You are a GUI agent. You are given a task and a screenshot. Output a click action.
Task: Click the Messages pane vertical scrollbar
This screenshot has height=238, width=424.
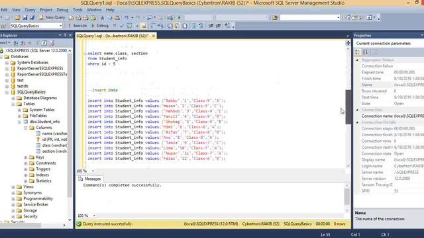coord(347,197)
